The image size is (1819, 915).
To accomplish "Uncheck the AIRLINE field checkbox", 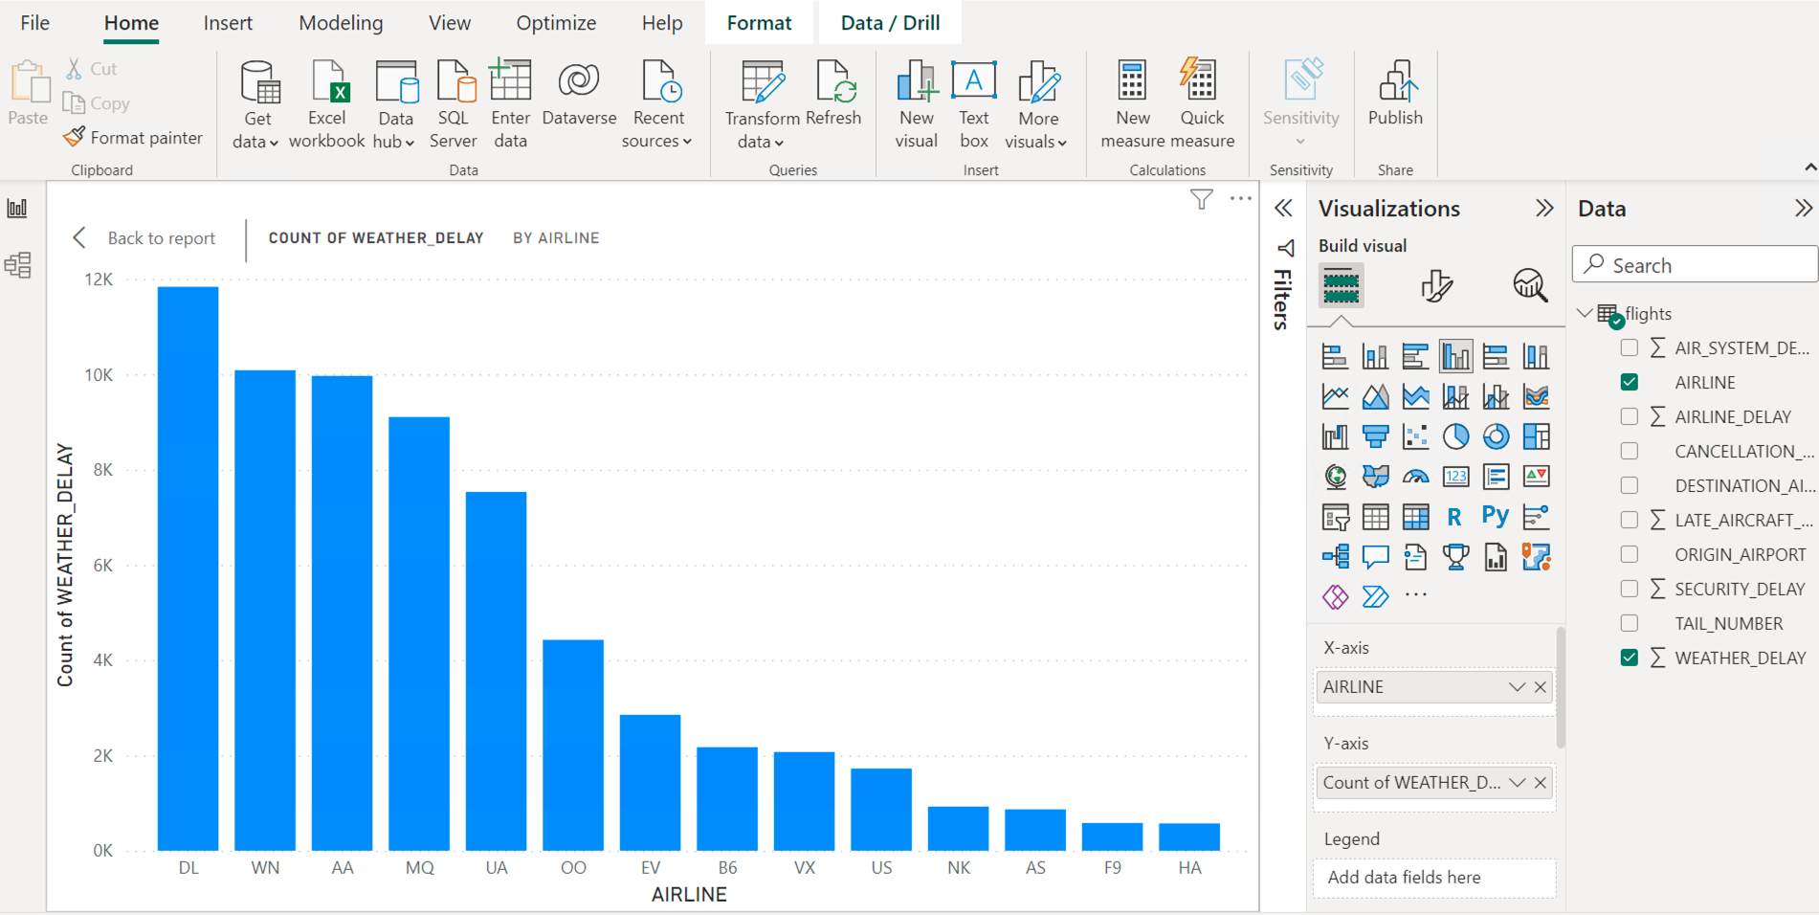I will pos(1630,382).
